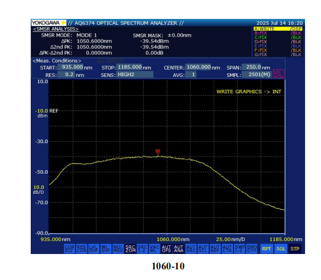Click the date and time display
321x280 pixels.
point(280,23)
